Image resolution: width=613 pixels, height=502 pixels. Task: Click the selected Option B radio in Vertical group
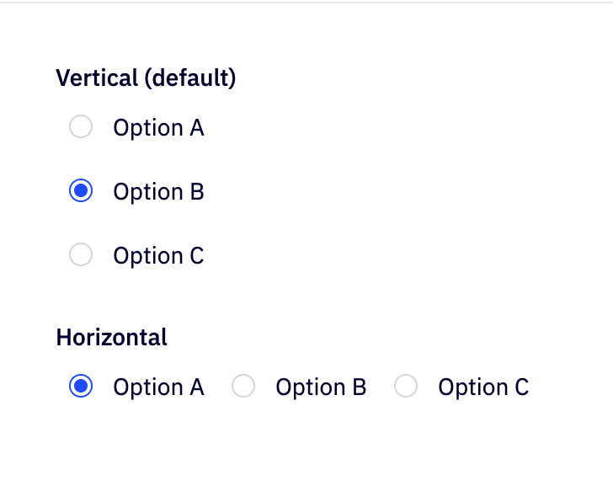click(x=80, y=191)
